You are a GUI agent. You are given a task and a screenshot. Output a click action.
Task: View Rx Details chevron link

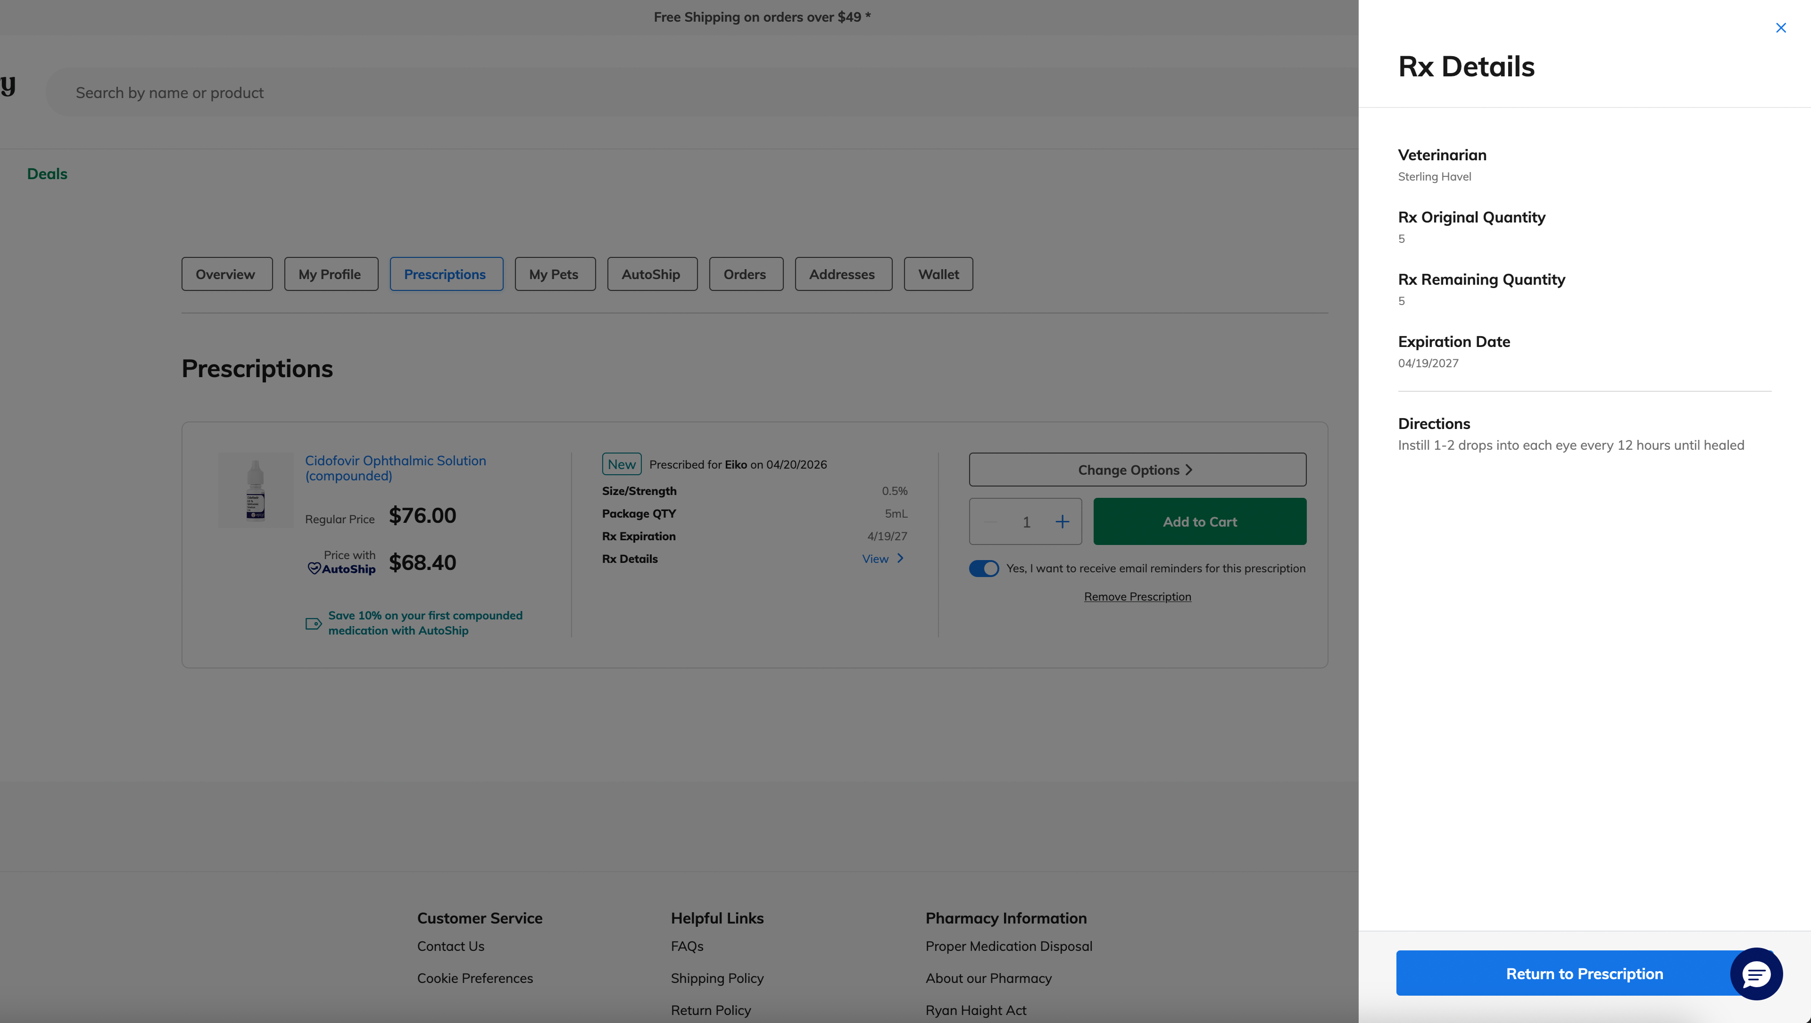coord(883,559)
